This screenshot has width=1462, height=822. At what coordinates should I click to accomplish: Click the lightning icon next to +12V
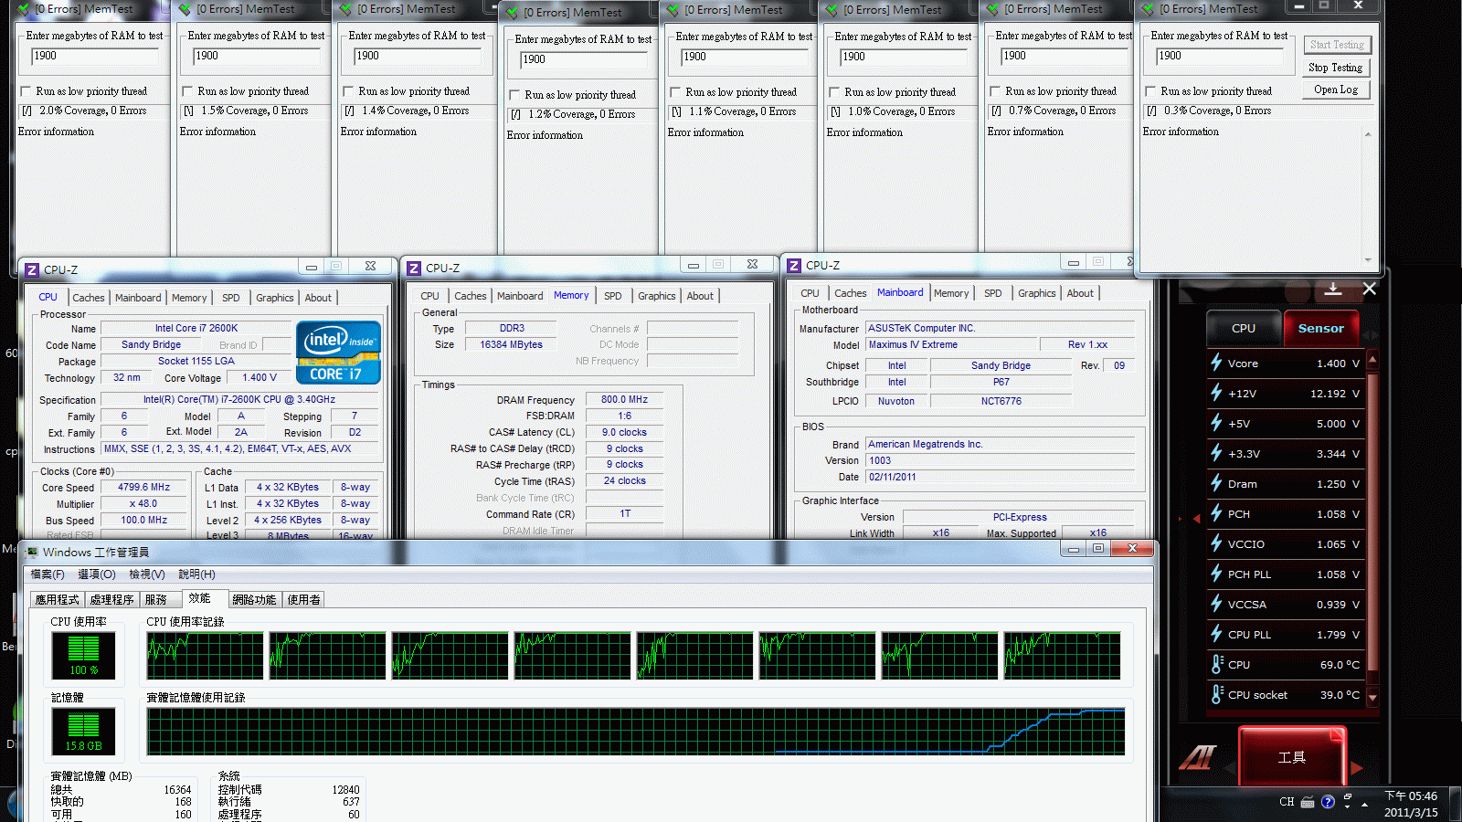(1216, 393)
